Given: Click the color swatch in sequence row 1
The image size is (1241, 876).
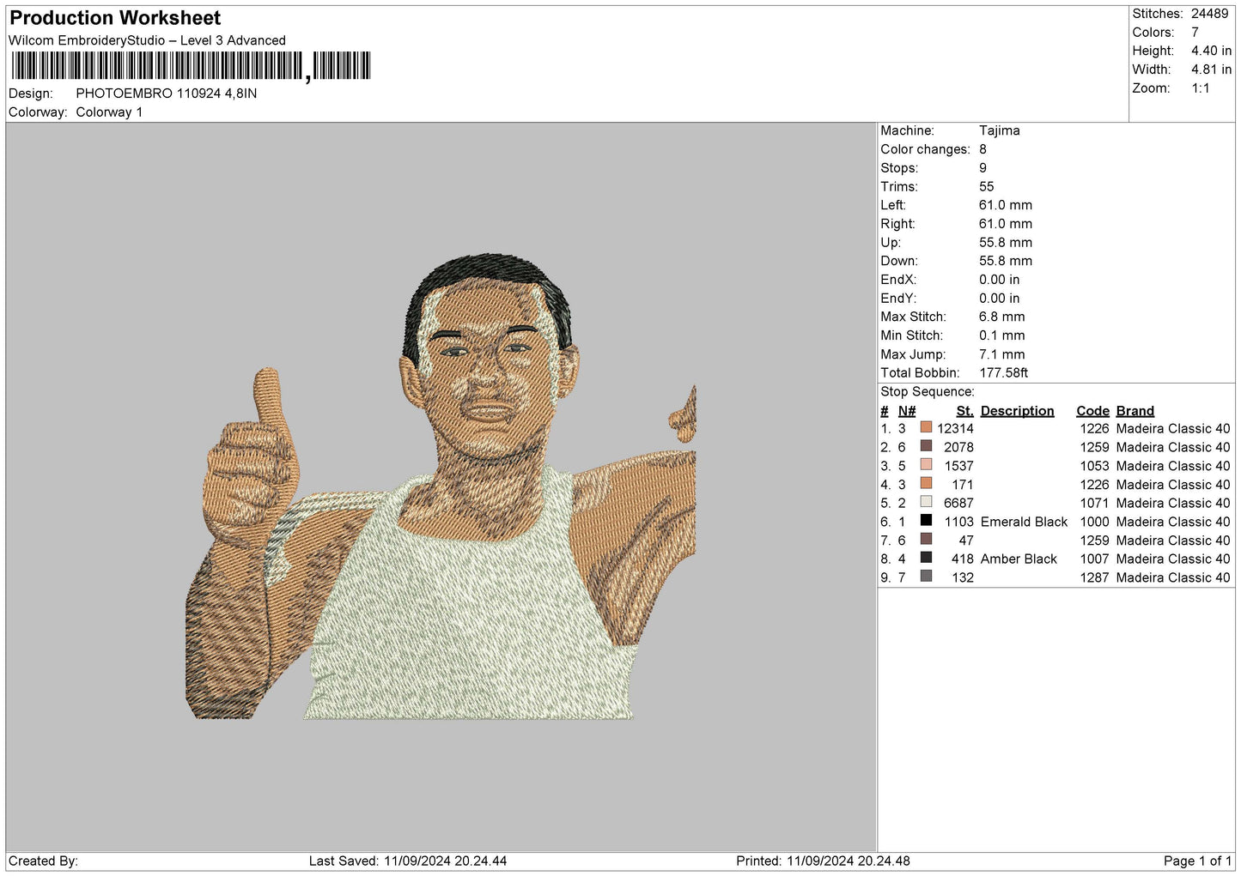Looking at the screenshot, I should pos(926,427).
